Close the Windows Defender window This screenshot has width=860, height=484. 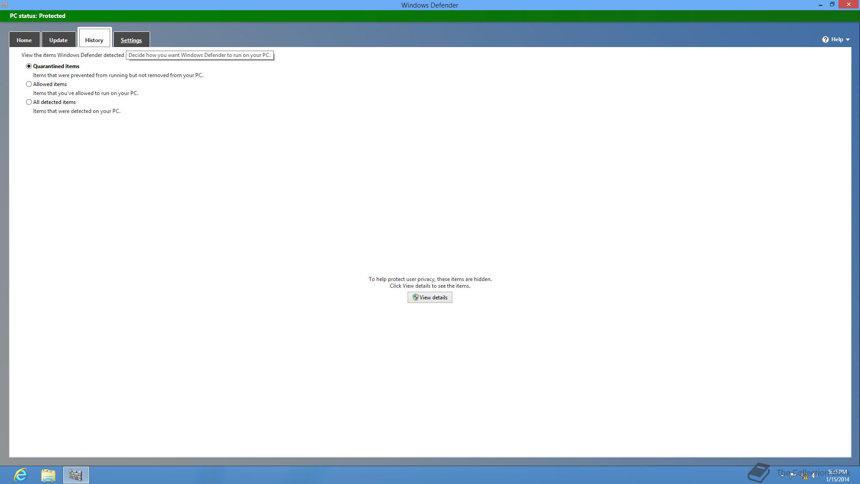coord(848,4)
